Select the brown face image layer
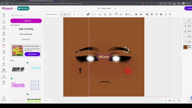The height and width of the screenshot is (108, 192). (x=187, y=47)
